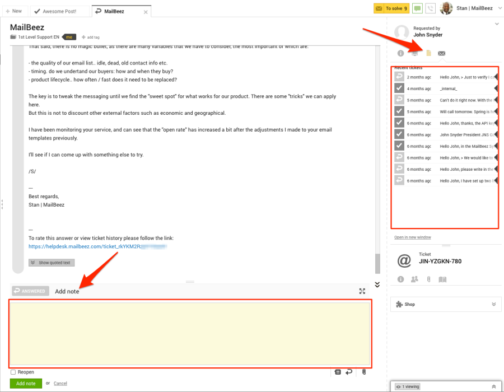Open ticket 'Hello John, thanks, the API key'
This screenshot has height=392, width=504.
[x=446, y=123]
